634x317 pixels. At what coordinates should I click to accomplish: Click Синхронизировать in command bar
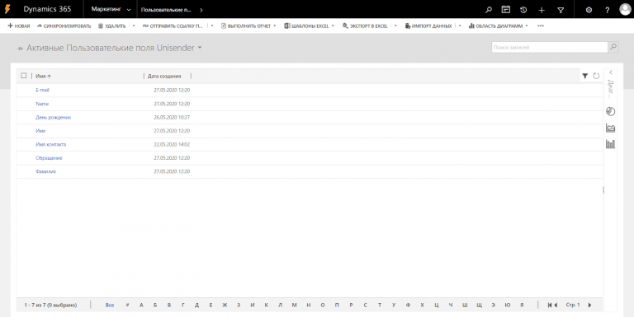64,26
